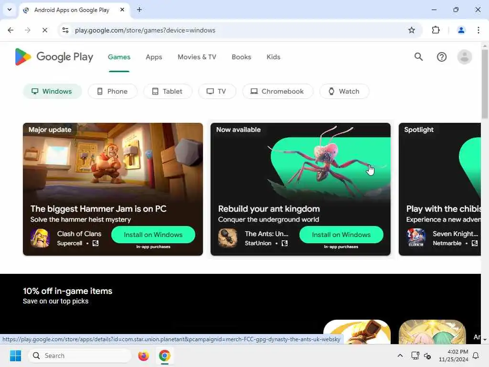Click the 'Netmarble' developer name

[x=447, y=243]
